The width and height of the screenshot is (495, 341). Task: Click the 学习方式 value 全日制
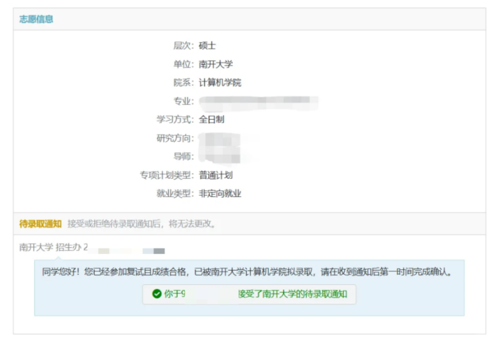(211, 119)
